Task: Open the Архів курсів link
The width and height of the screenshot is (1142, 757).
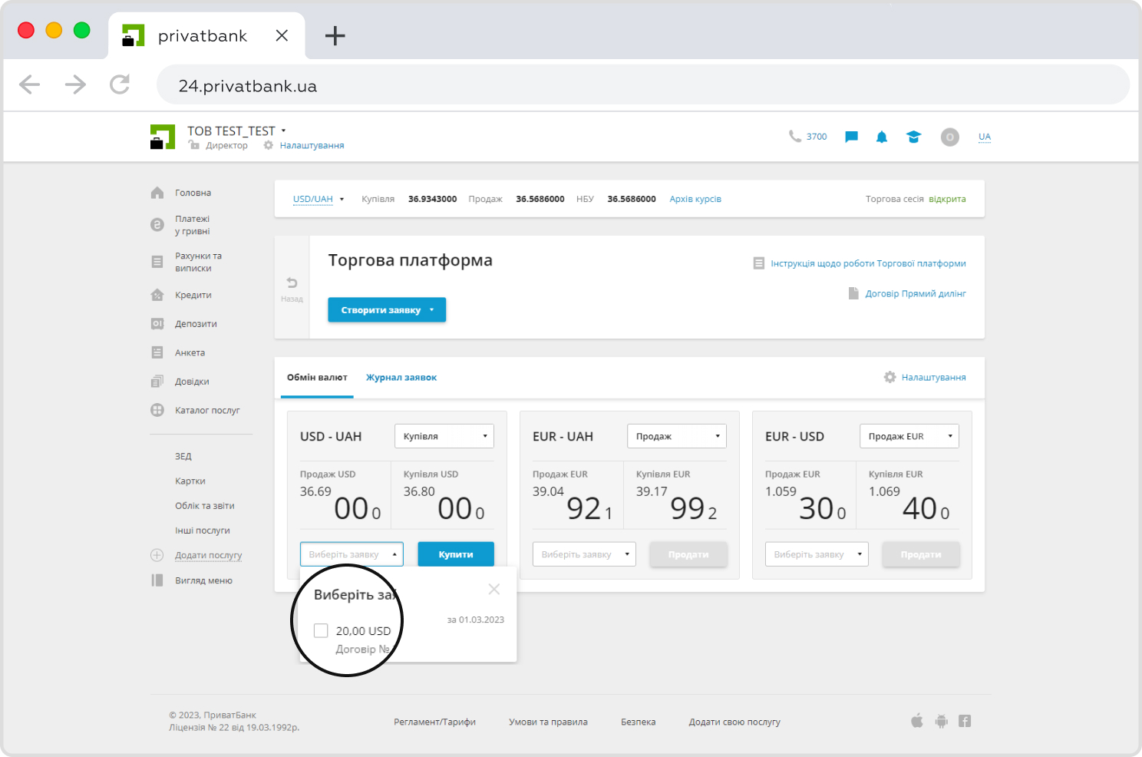Action: (x=695, y=199)
